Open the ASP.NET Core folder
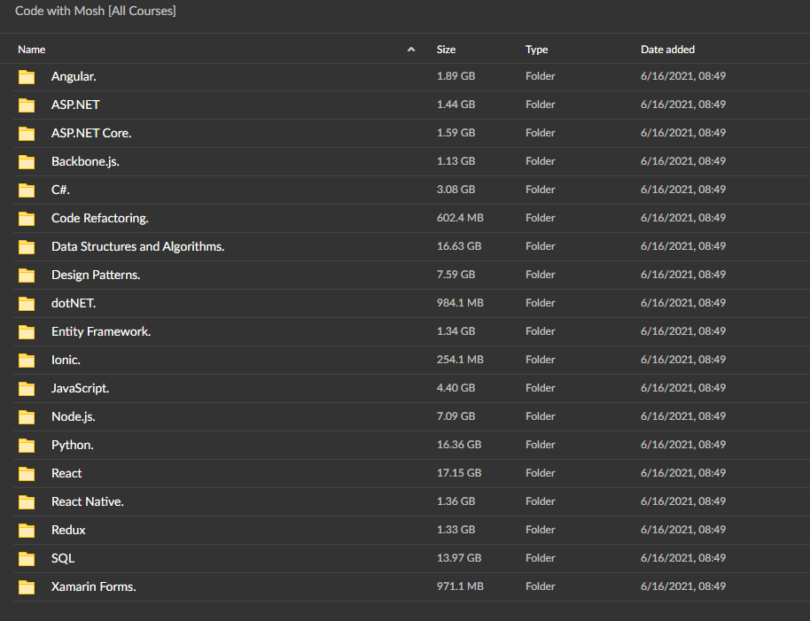 coord(91,133)
